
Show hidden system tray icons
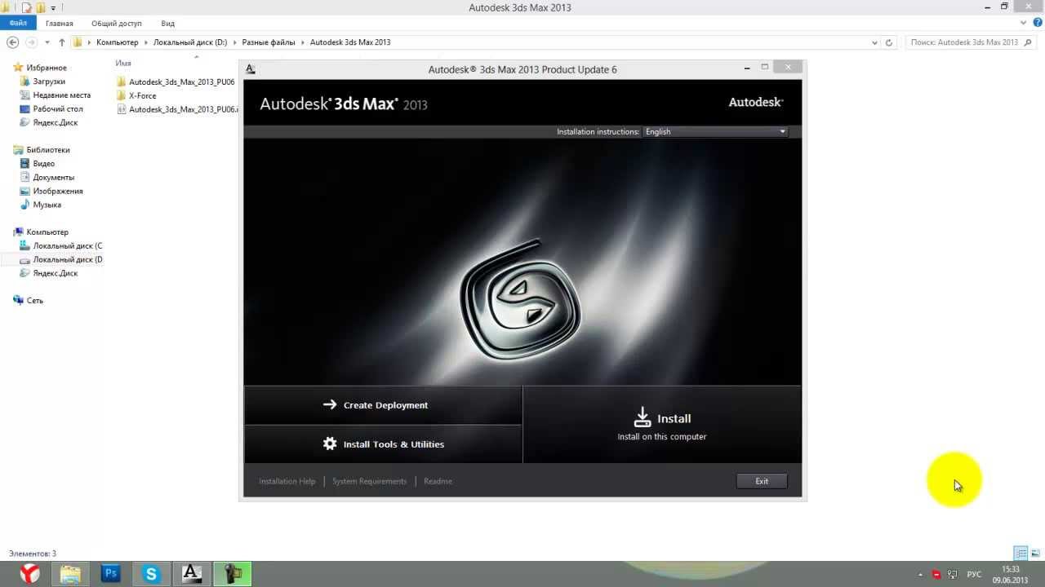[921, 575]
